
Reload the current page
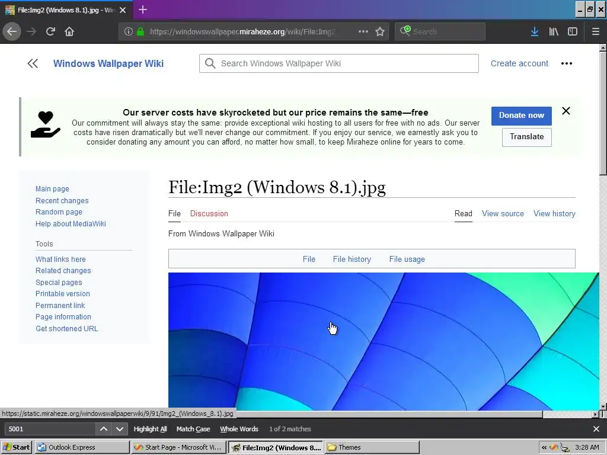(50, 31)
